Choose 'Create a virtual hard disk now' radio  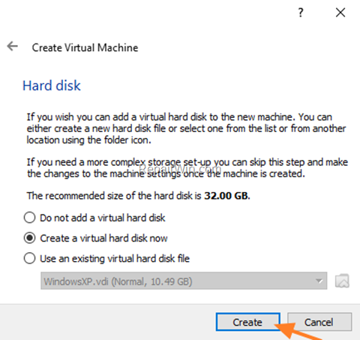(x=96, y=238)
